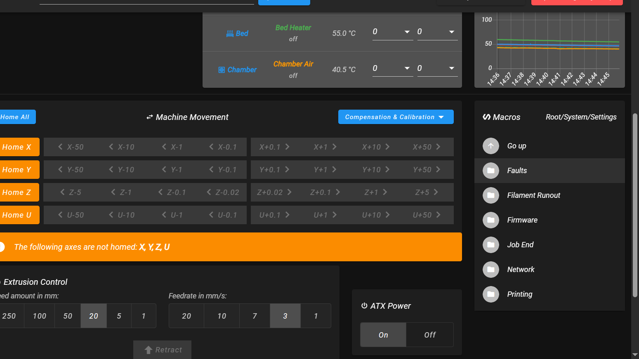This screenshot has height=359, width=639.
Task: Turn ATX power Off
Action: click(430, 335)
